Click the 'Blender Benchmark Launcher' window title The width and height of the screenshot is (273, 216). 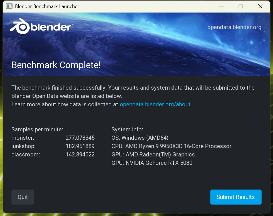(47, 6)
